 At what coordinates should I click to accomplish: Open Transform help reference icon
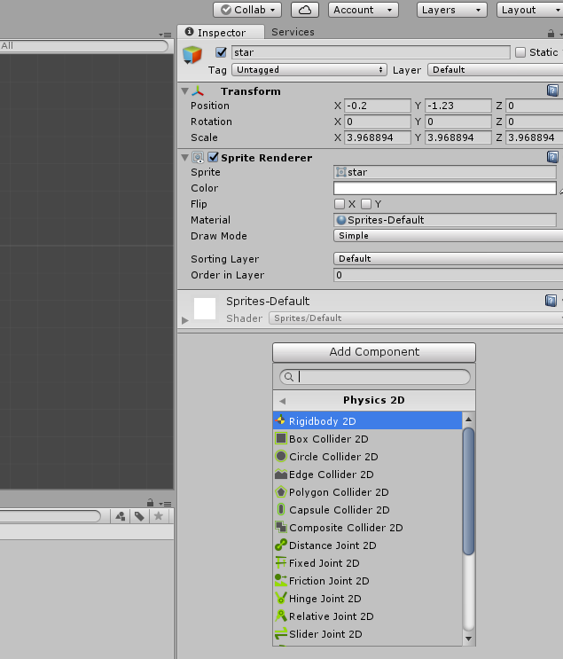[x=552, y=90]
